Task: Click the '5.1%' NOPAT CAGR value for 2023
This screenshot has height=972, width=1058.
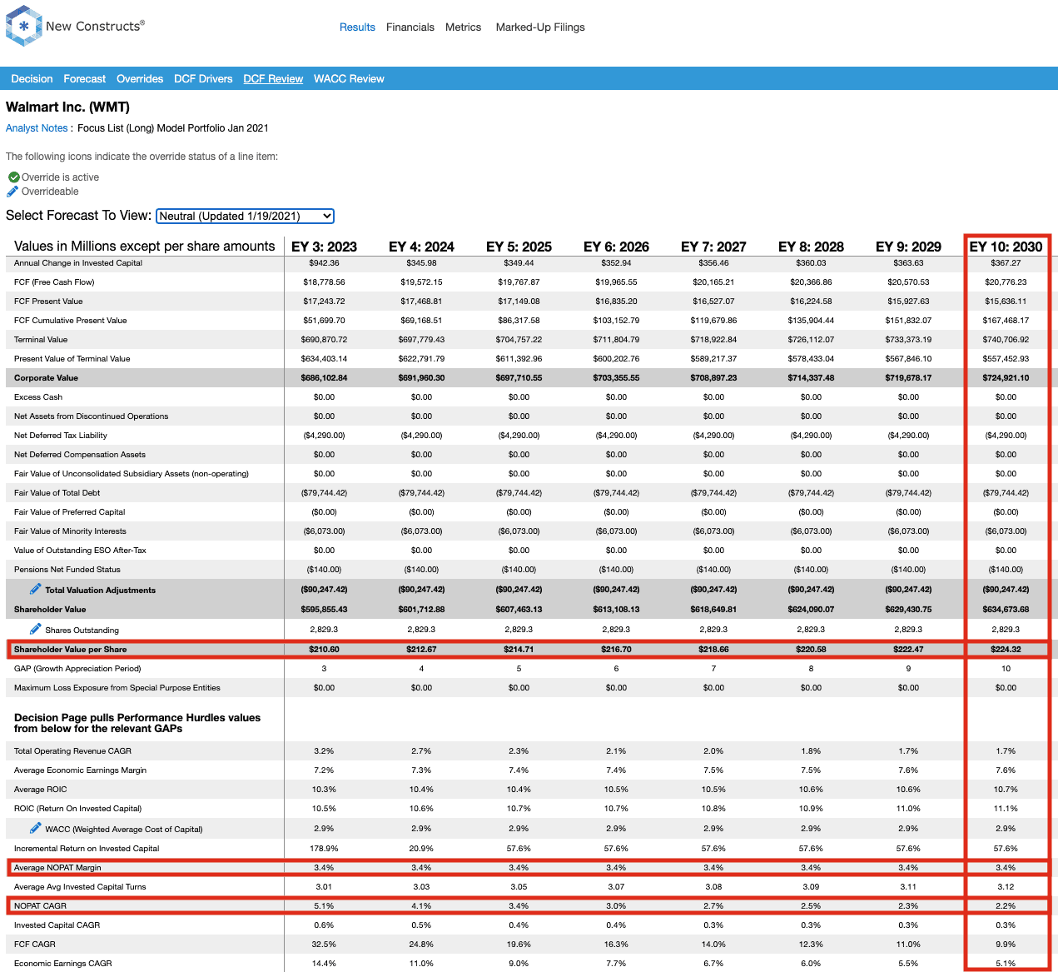Action: point(324,906)
